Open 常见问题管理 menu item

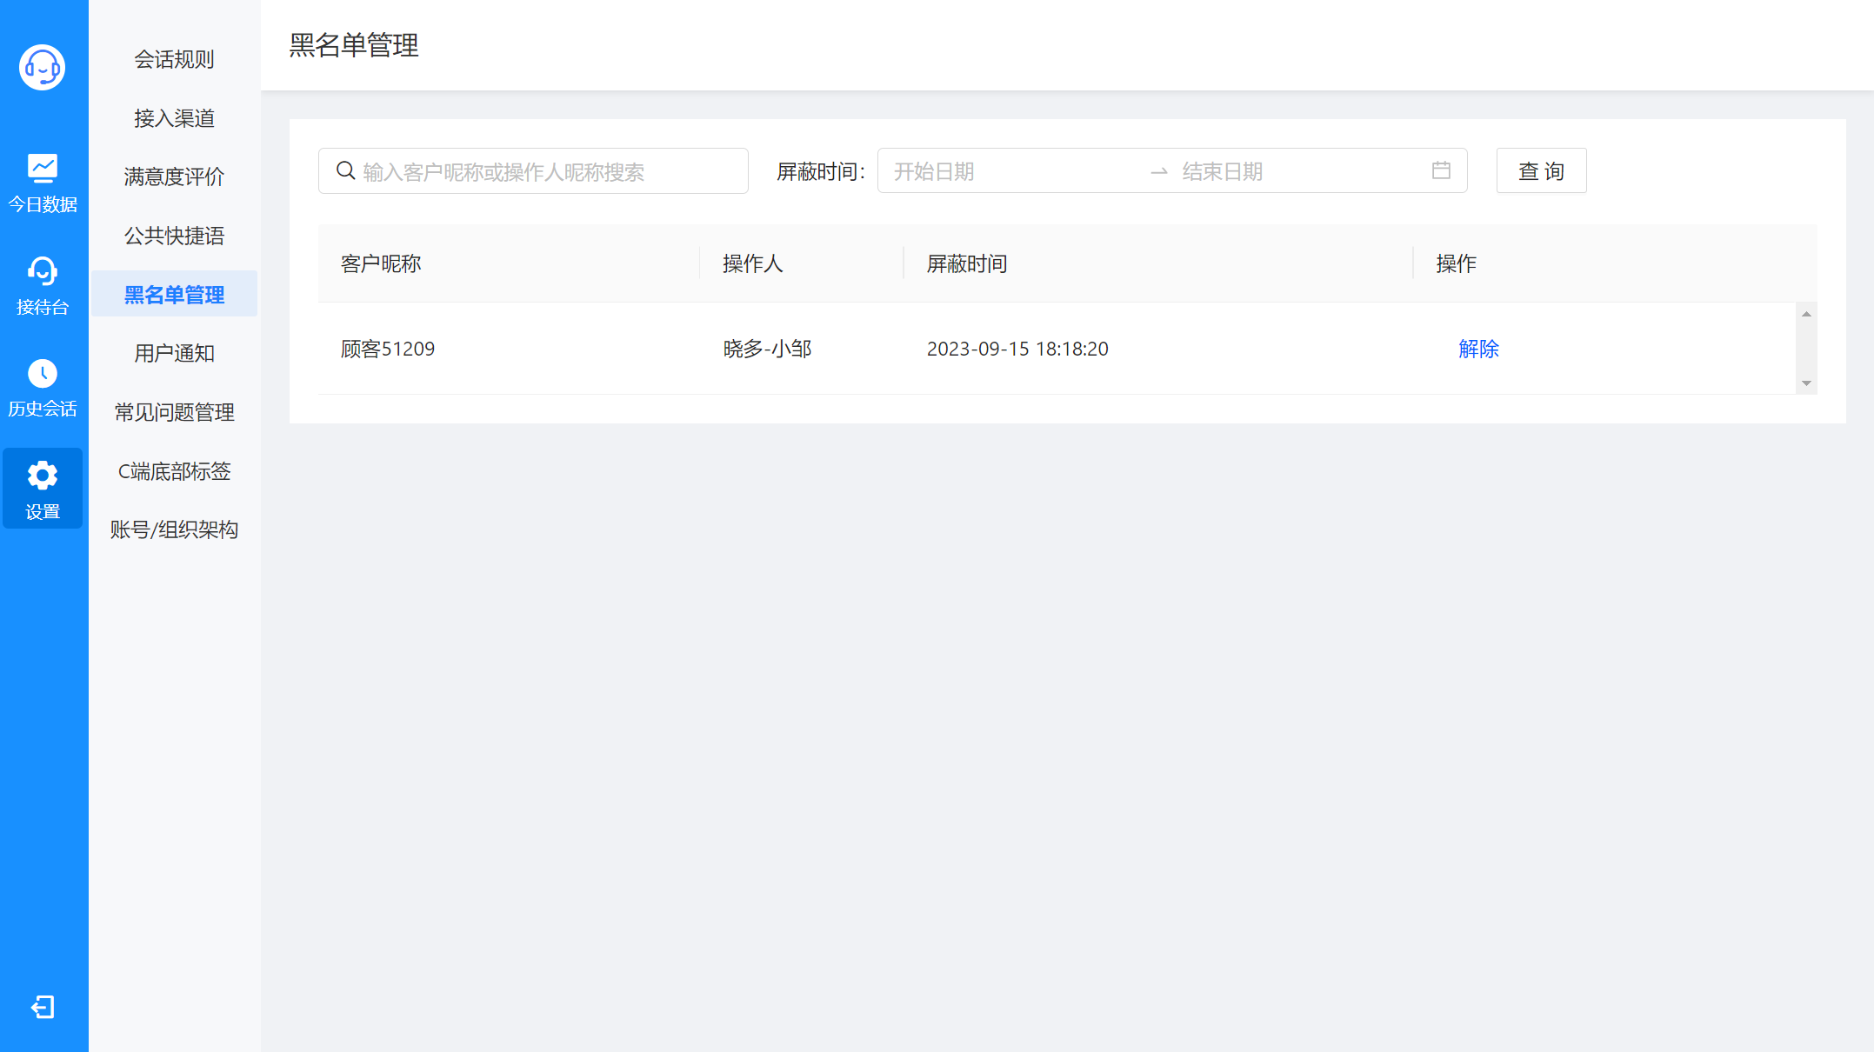click(x=174, y=412)
